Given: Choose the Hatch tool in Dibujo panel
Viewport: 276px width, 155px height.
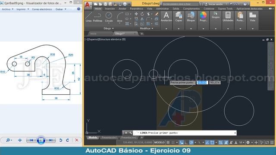Looking at the screenshot, I should (127, 24).
